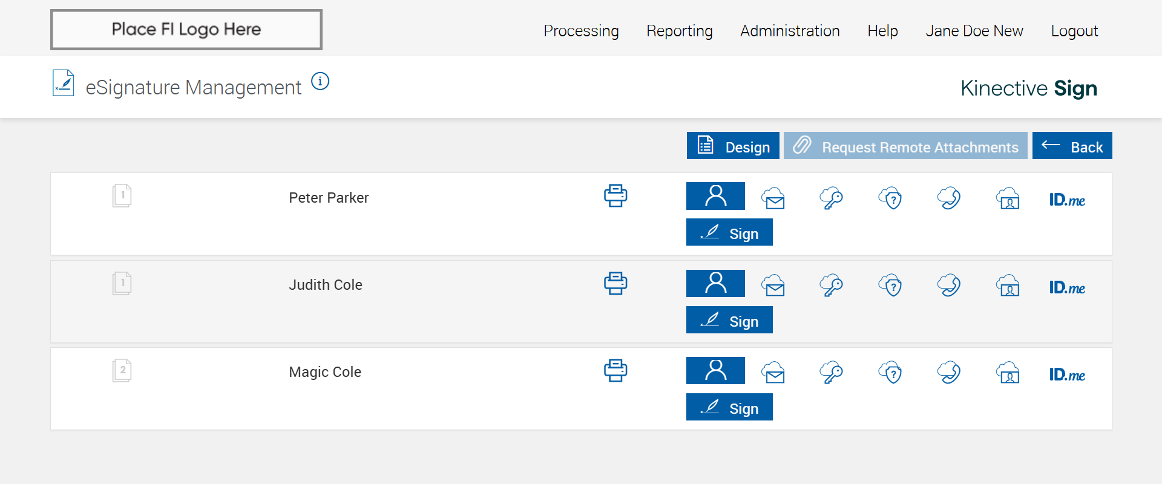Screen dimensions: 1162x484
Task: Open the eSignature Management info icon
Action: click(x=320, y=81)
